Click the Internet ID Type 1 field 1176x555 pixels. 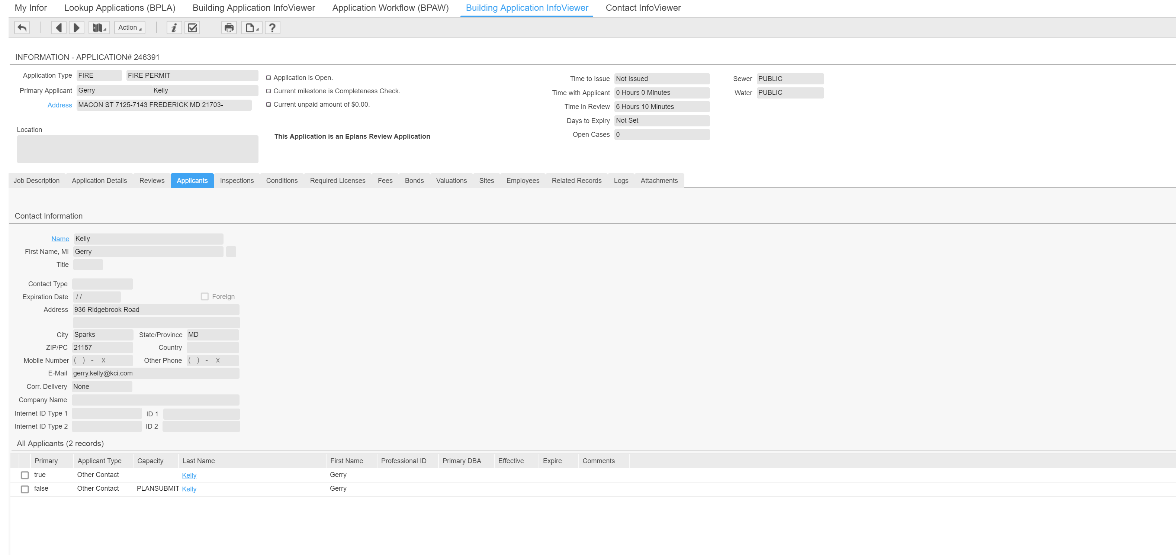coord(107,414)
